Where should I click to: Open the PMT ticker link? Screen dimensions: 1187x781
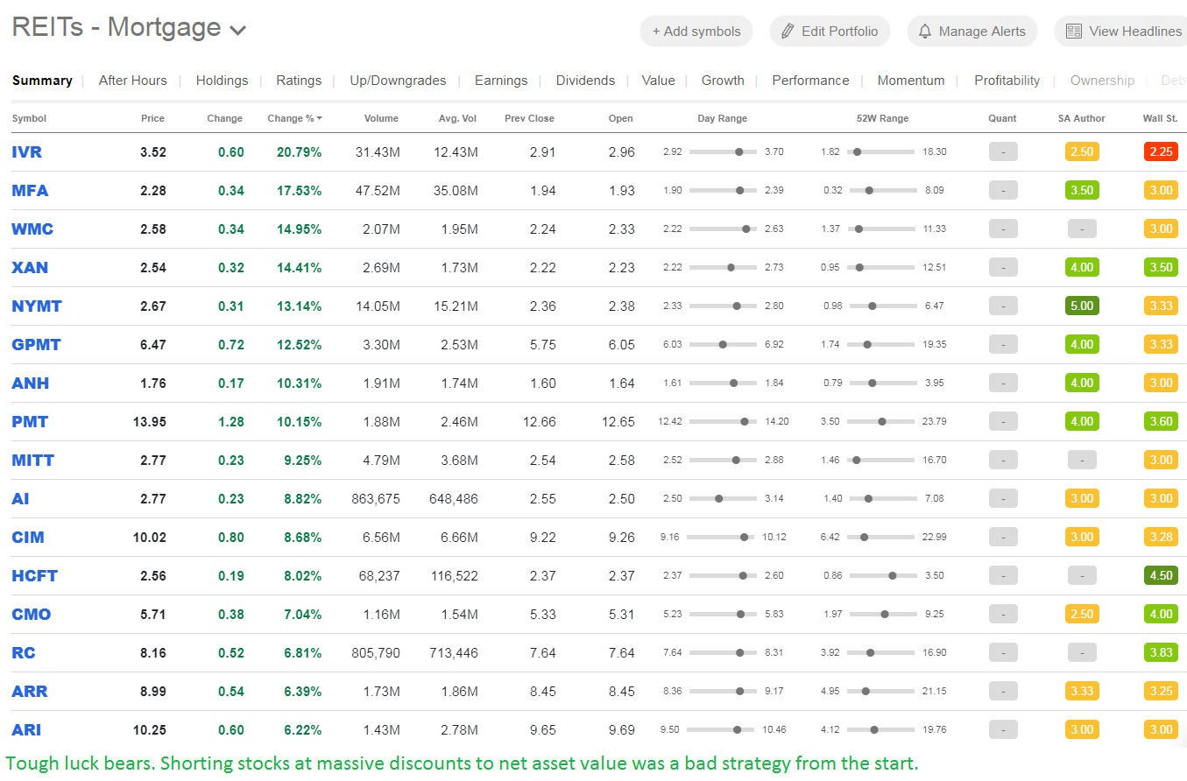click(30, 422)
